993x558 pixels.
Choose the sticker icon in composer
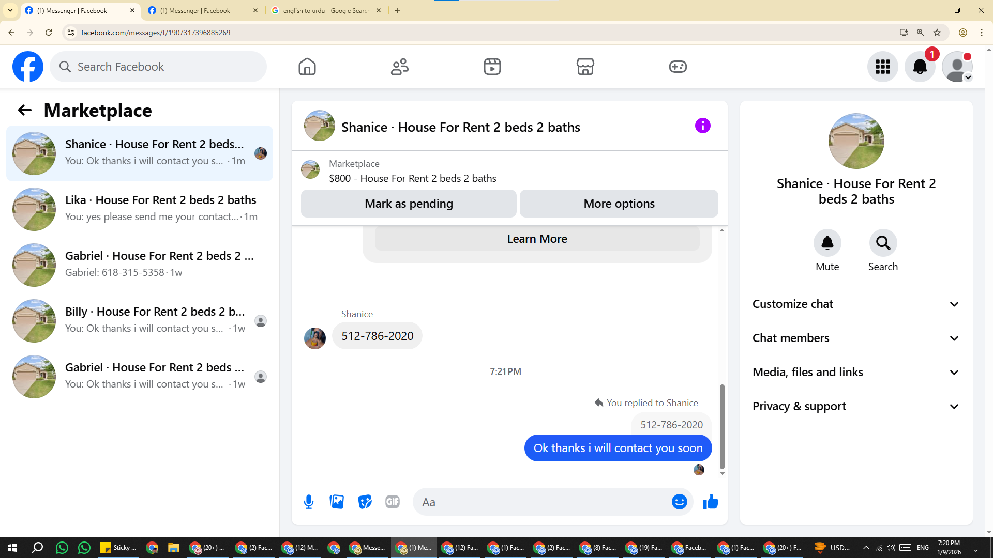365,502
